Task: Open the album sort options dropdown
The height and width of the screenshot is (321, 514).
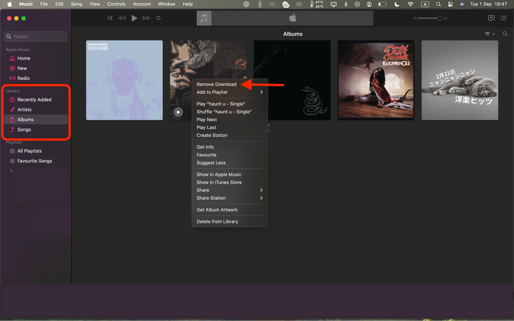Action: (490, 34)
